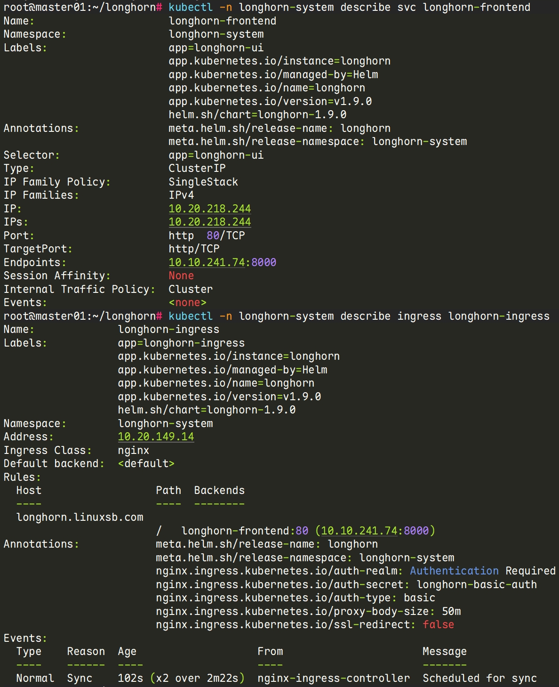
Task: Click the ClusterIP type value
Action: click(197, 168)
